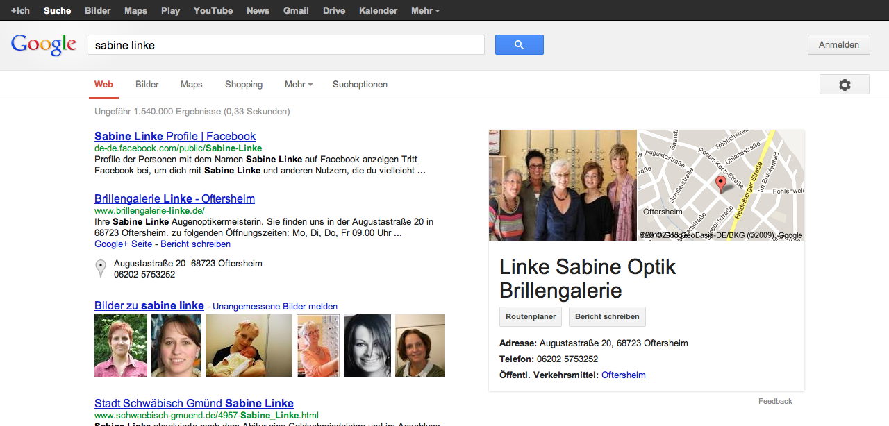Click the Routenplaner button

(531, 316)
